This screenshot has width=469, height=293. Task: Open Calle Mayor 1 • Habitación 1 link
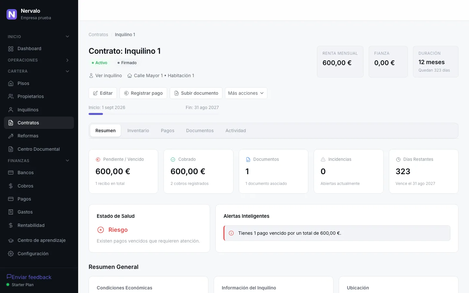tap(161, 76)
